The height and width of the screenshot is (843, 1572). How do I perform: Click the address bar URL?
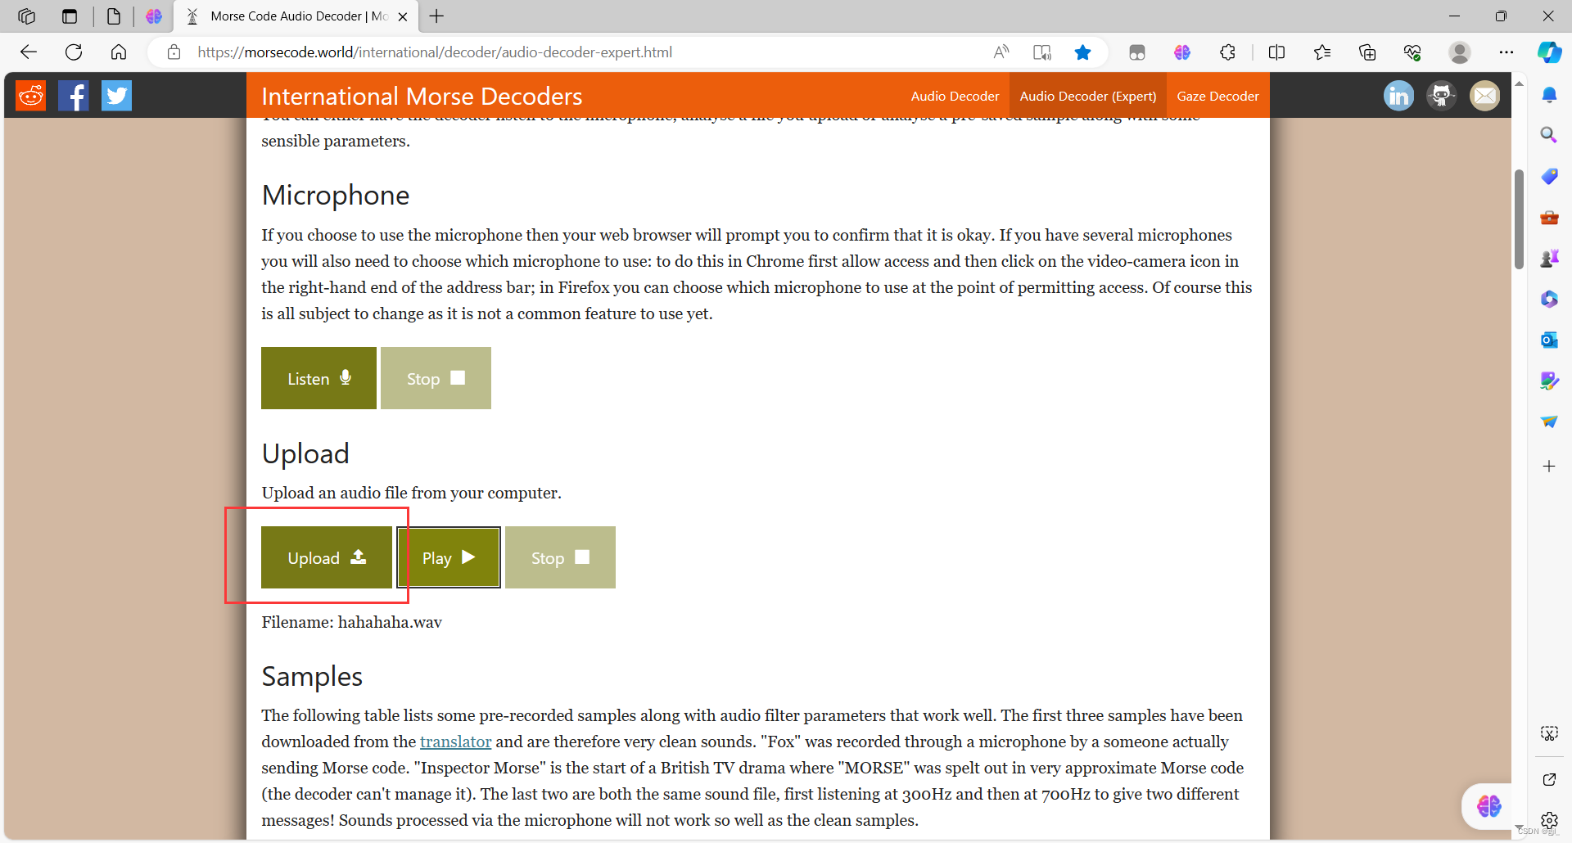tap(435, 52)
